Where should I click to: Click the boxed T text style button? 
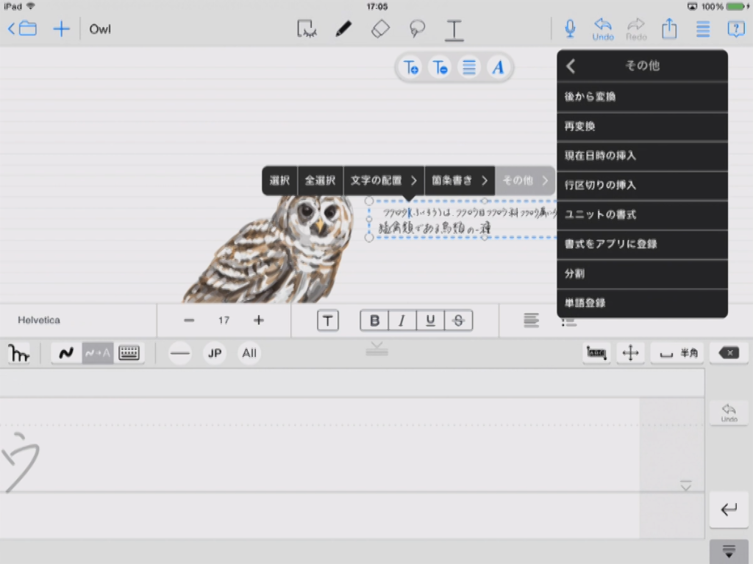[x=328, y=320]
